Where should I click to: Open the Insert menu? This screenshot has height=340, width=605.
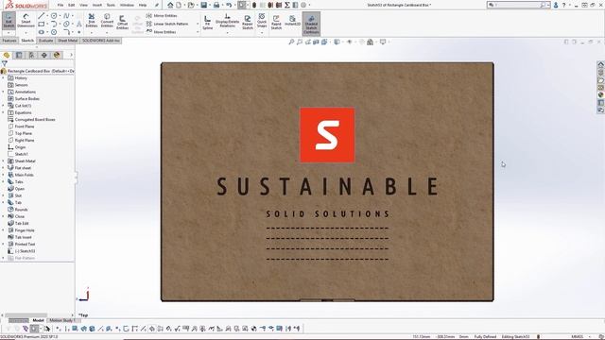96,5
